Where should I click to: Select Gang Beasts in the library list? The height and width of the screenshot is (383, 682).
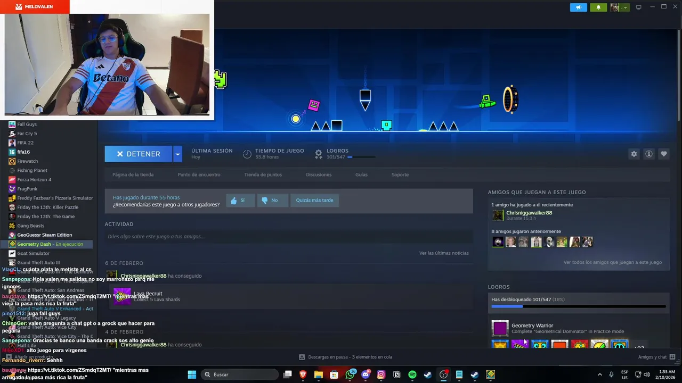pyautogui.click(x=30, y=226)
